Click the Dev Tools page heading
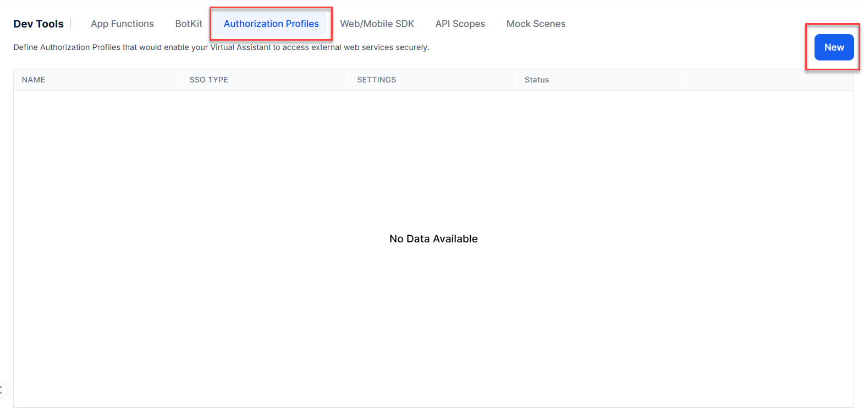The width and height of the screenshot is (864, 410). point(38,24)
